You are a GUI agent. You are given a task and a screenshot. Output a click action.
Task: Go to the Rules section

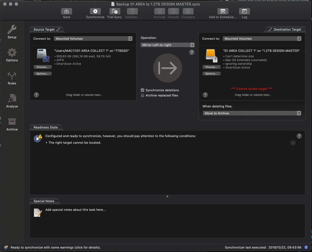[12, 78]
